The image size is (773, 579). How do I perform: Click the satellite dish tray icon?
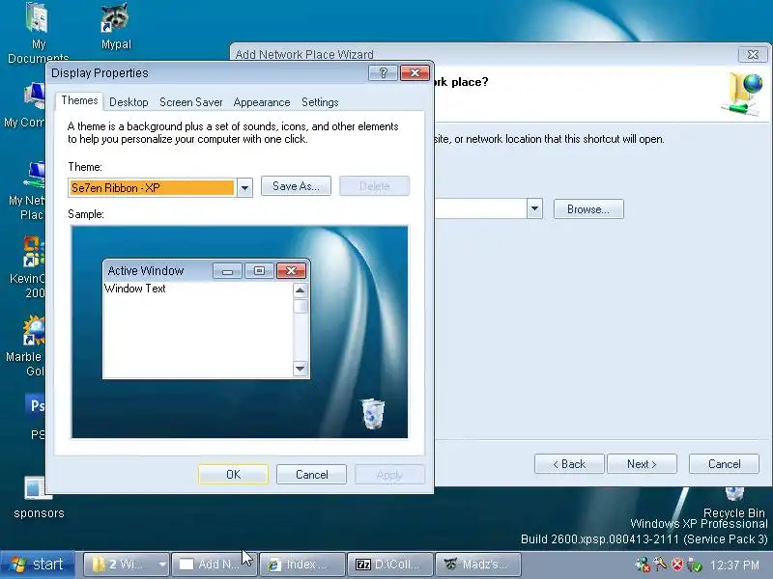pyautogui.click(x=660, y=565)
